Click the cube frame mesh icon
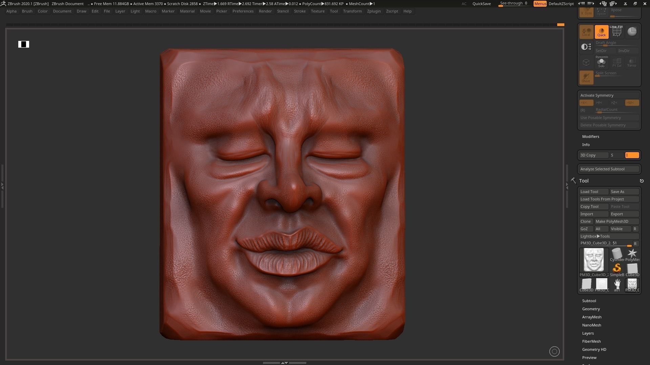This screenshot has height=365, width=650. coord(586,62)
